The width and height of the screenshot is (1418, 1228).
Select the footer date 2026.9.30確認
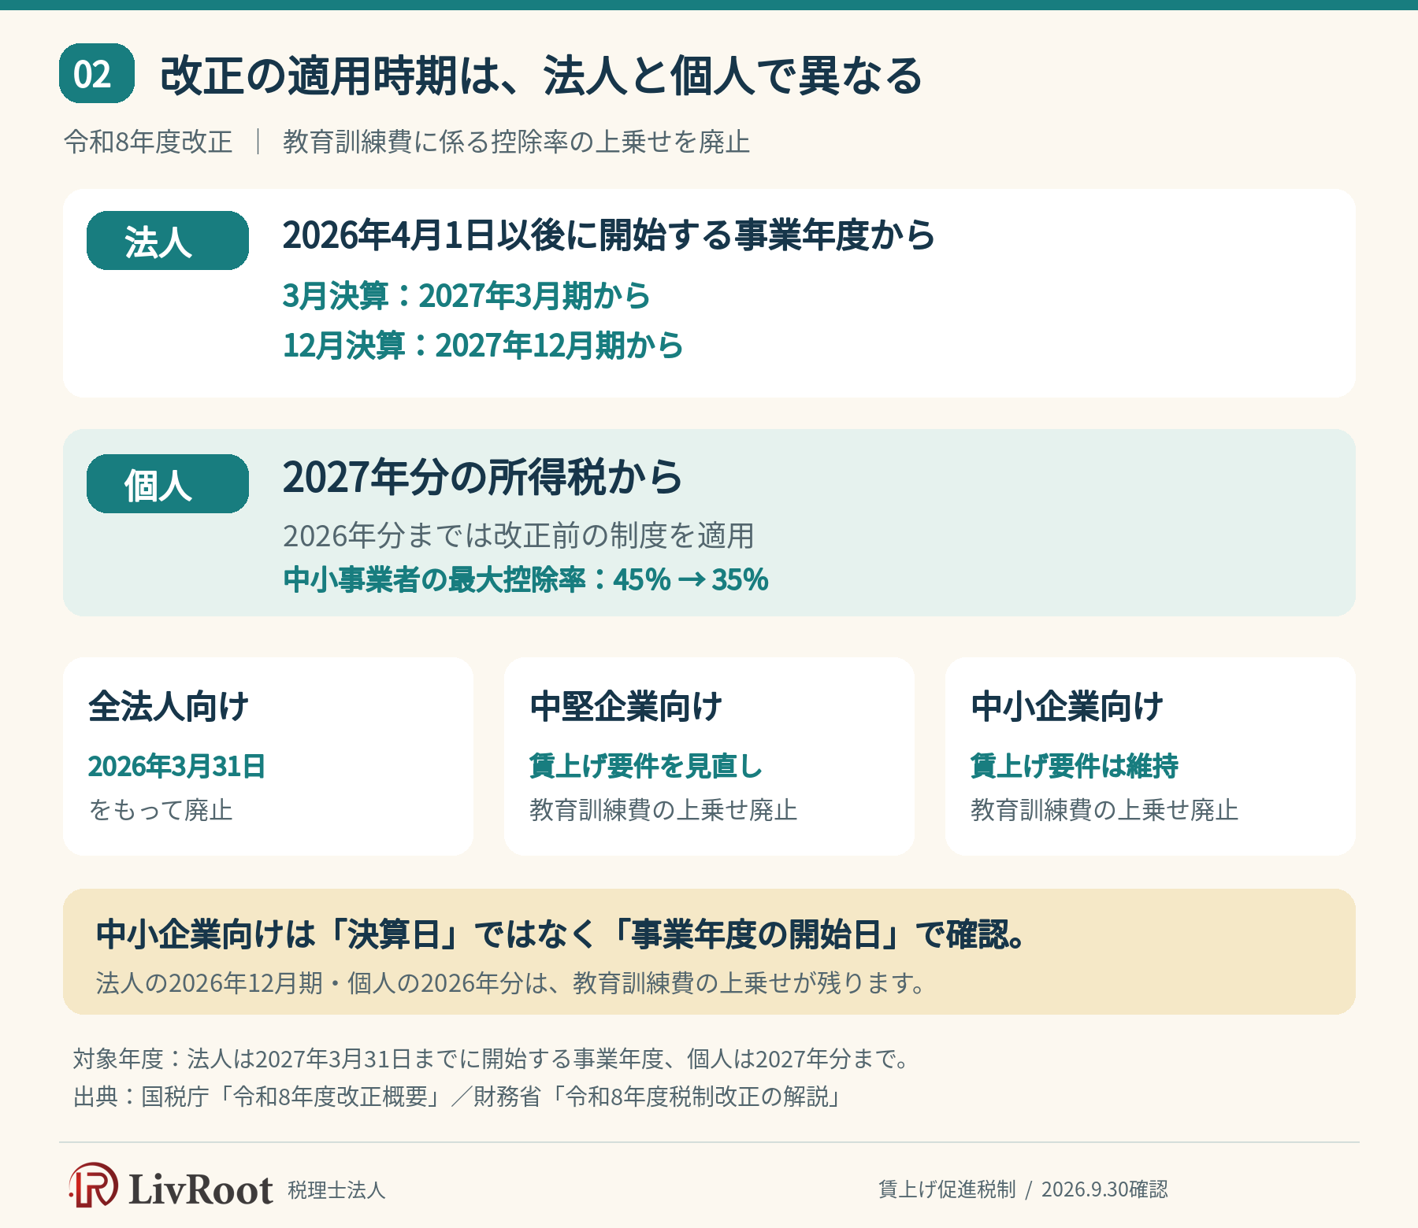tap(1104, 1189)
